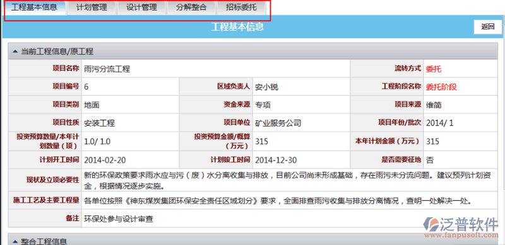This screenshot has width=505, height=245.
Task: Select the 雨污分流工程 project name field
Action: [x=216, y=69]
